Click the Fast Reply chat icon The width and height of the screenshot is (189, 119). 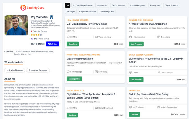point(96,72)
